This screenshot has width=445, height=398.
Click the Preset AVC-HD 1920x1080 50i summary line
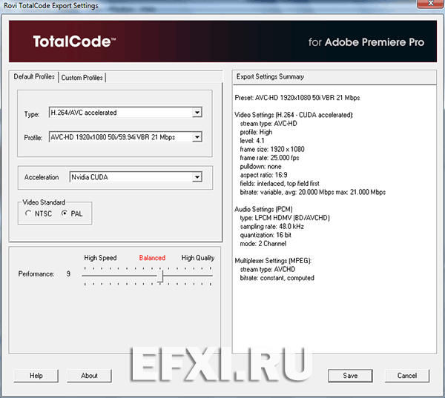click(x=297, y=98)
